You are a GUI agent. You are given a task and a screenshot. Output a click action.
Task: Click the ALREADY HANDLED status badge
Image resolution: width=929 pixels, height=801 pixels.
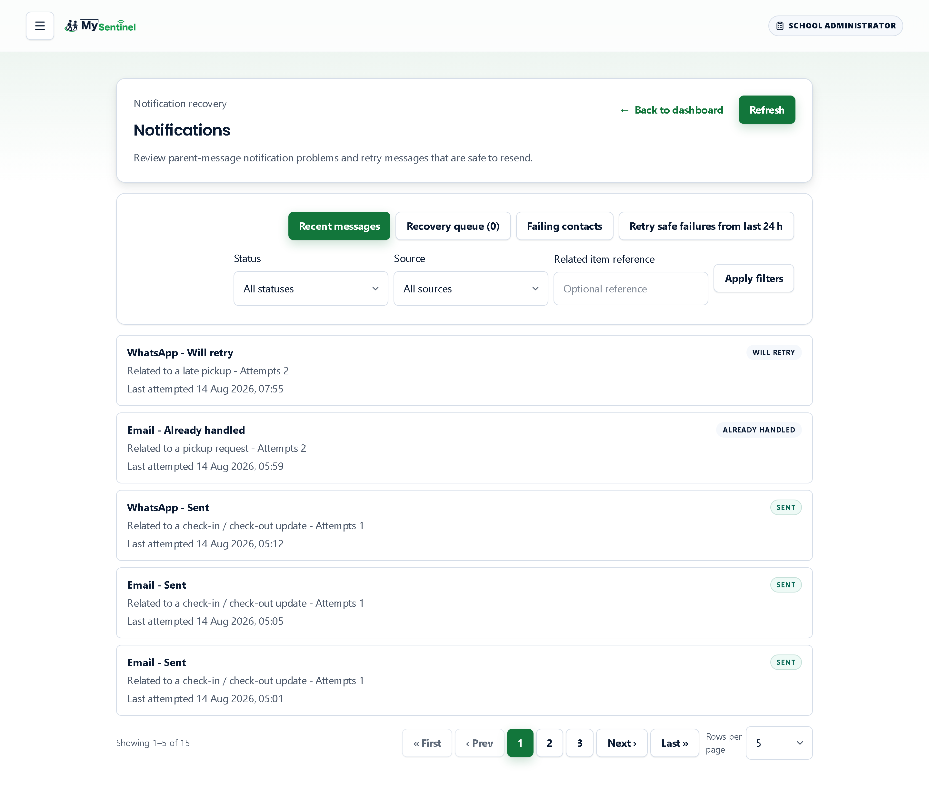[x=759, y=430]
